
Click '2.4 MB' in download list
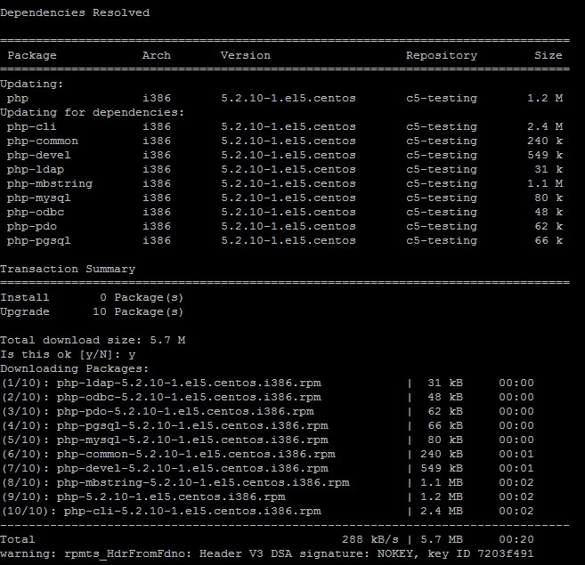coord(442,511)
